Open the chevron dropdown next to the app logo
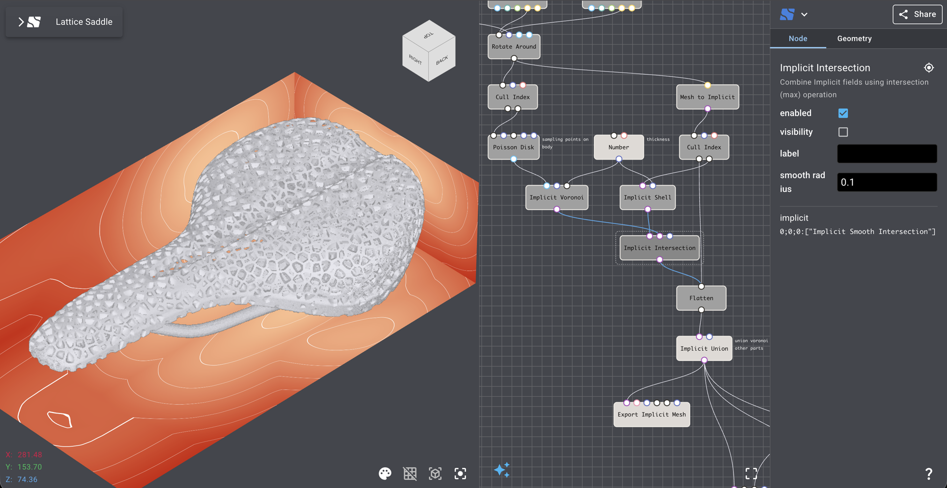This screenshot has width=947, height=488. coord(804,14)
